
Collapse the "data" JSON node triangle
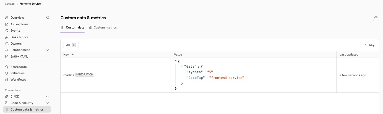[182, 66]
